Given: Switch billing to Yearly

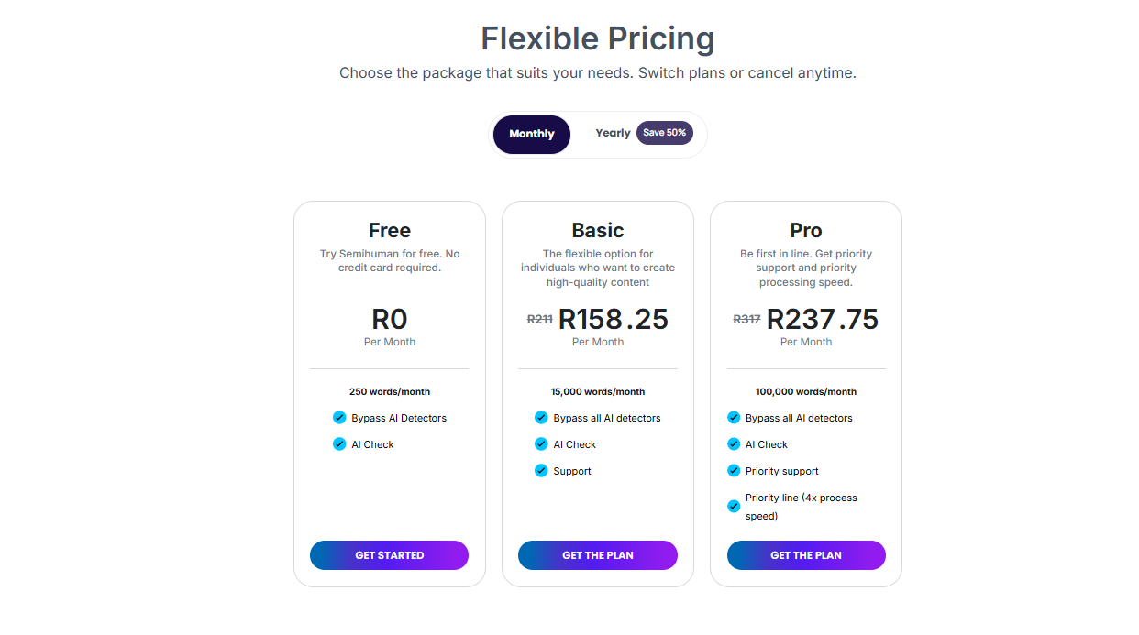Looking at the screenshot, I should tap(613, 134).
